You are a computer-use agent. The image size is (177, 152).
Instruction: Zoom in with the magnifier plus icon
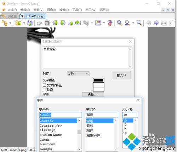(120, 23)
